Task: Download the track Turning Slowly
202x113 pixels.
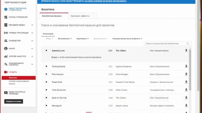Action: pos(186,66)
